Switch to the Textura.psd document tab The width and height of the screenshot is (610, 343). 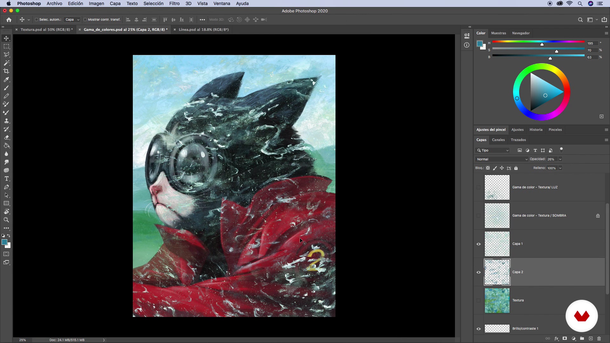[x=47, y=30]
